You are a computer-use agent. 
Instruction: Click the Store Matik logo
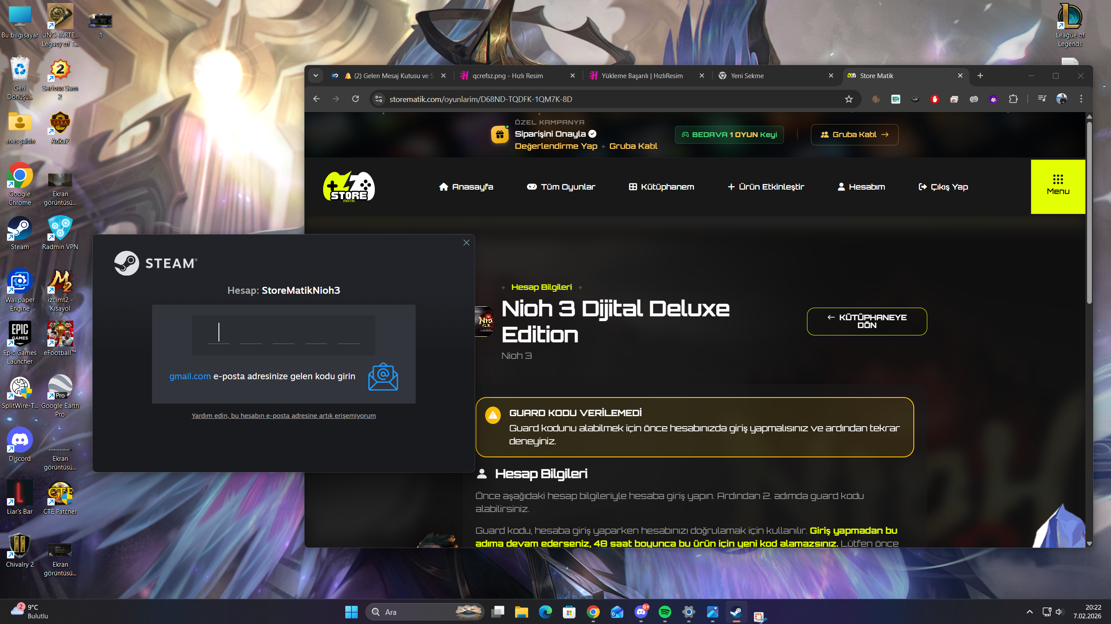coord(349,187)
